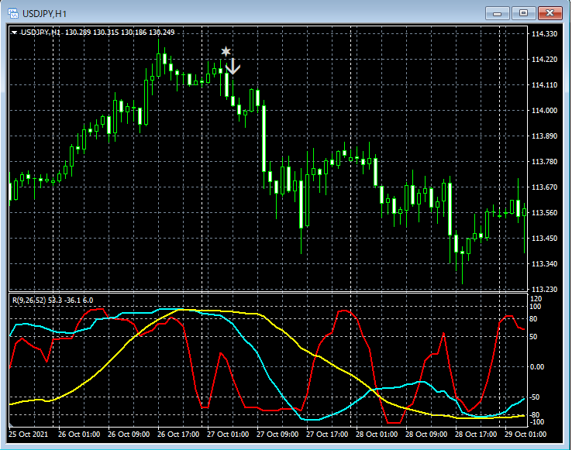The image size is (572, 450).
Task: Click the 0.00 level on indicator scale
Action: click(536, 367)
